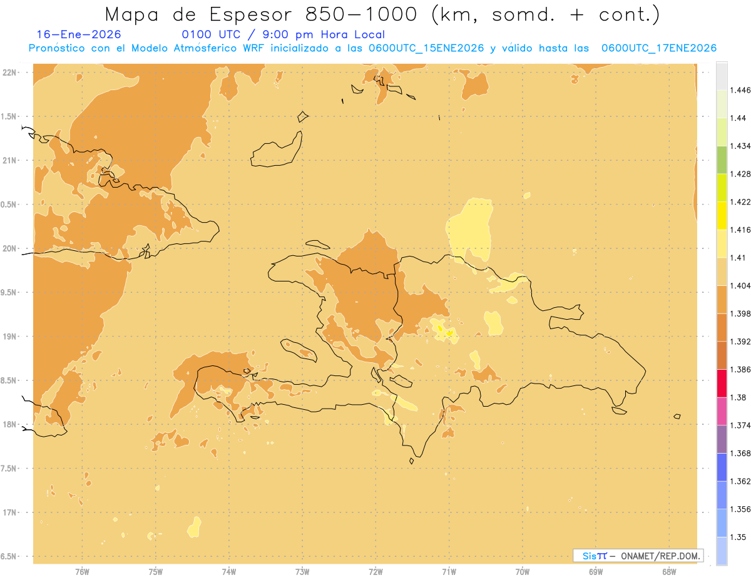Click the '8.5N' axis label

[x=9, y=381]
